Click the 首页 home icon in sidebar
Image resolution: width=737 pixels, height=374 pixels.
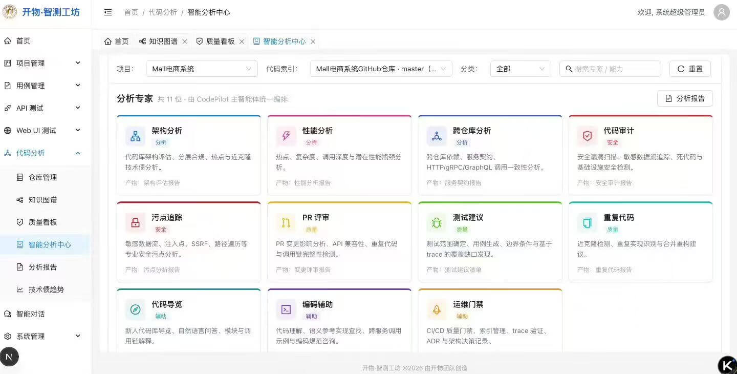click(8, 40)
